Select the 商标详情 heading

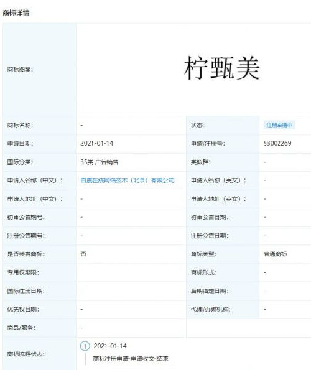pos(16,12)
